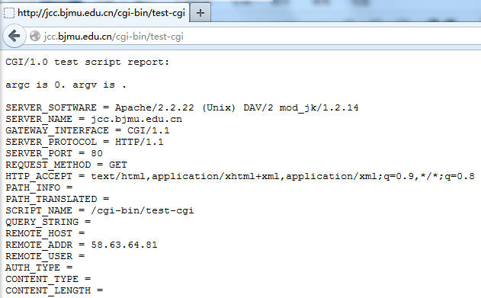
Task: Click the HTTP_ACCEPT text/html line
Action: pyautogui.click(x=240, y=176)
